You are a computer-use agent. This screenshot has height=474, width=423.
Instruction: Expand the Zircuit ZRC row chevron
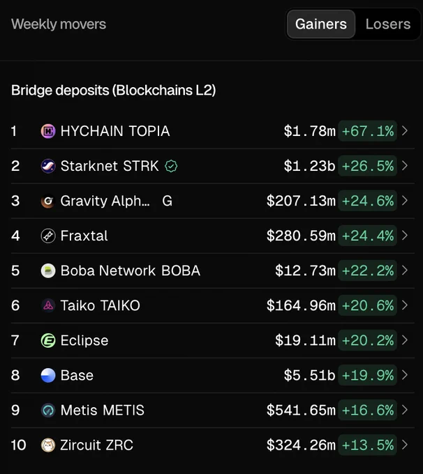(x=405, y=445)
